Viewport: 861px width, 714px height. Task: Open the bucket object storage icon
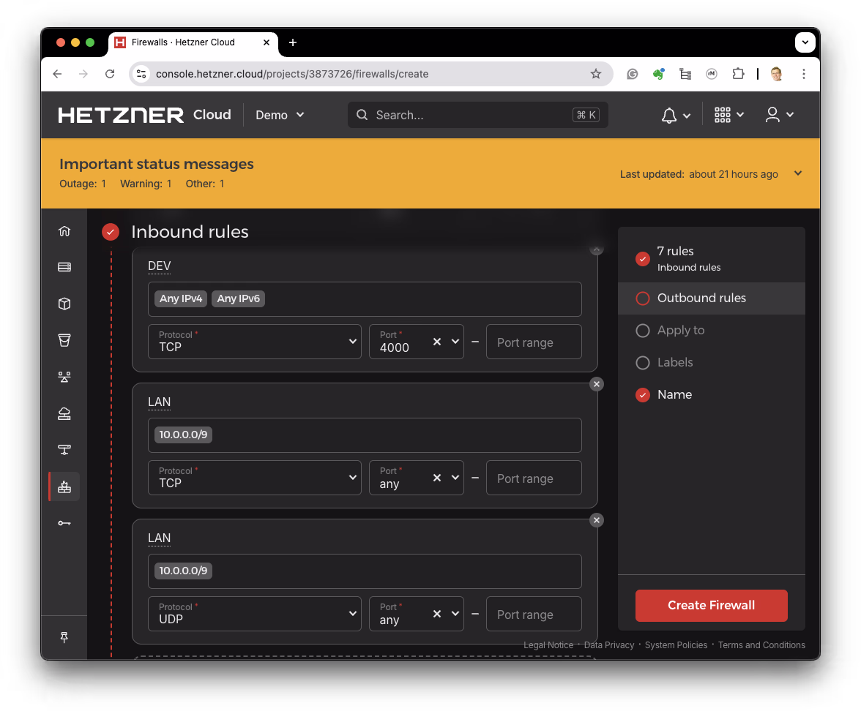click(64, 340)
